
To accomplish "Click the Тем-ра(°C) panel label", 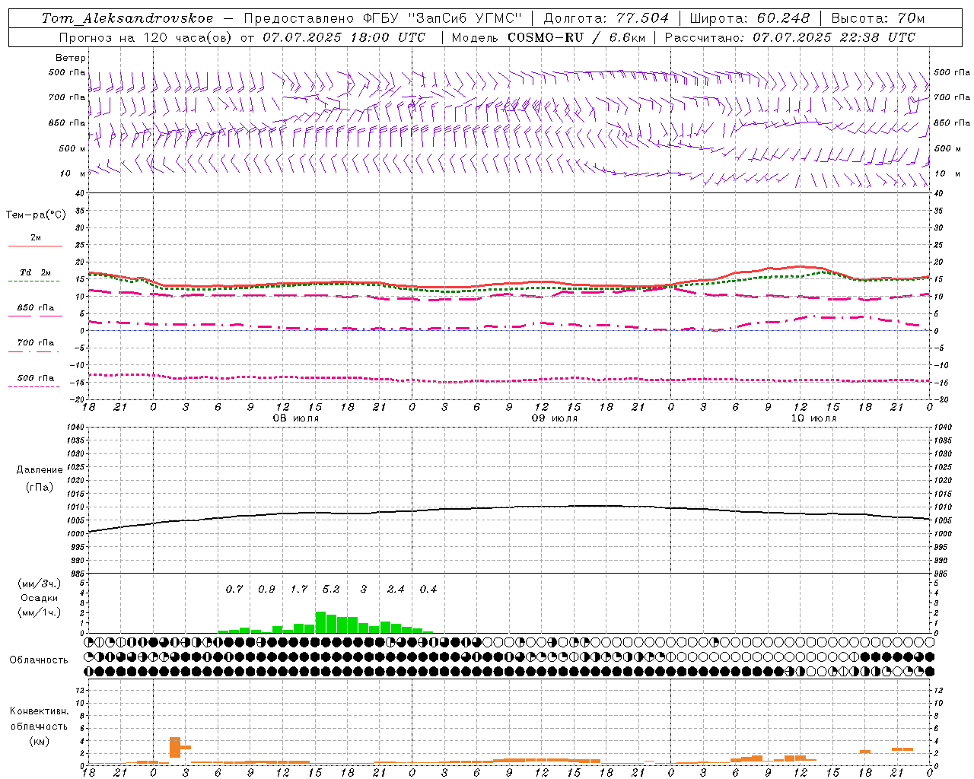I will (x=36, y=215).
